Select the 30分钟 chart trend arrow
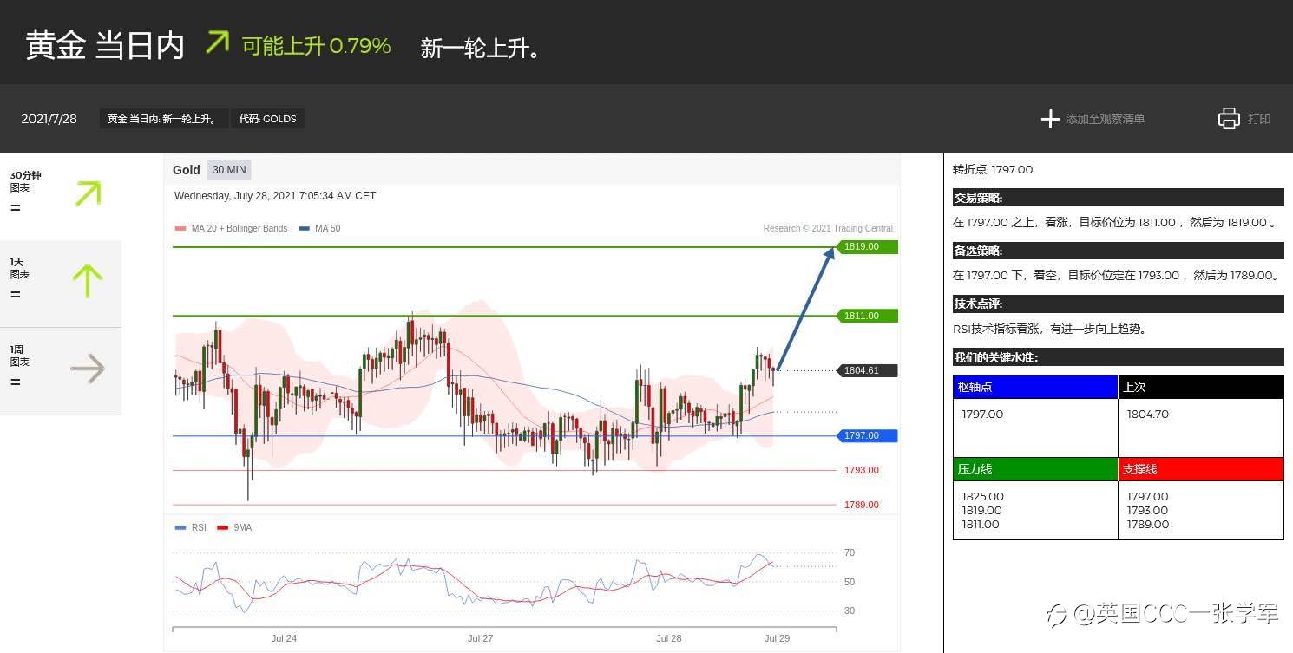The width and height of the screenshot is (1293, 653). (88, 193)
